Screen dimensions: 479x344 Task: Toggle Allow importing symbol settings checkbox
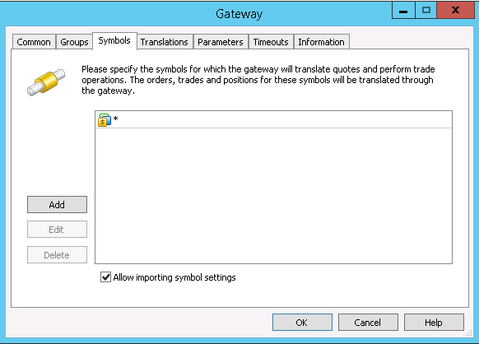[105, 277]
